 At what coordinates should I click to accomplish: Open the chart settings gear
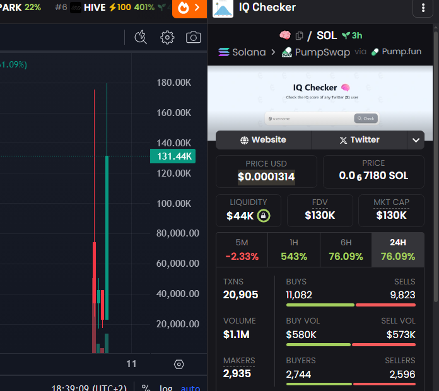click(x=167, y=37)
